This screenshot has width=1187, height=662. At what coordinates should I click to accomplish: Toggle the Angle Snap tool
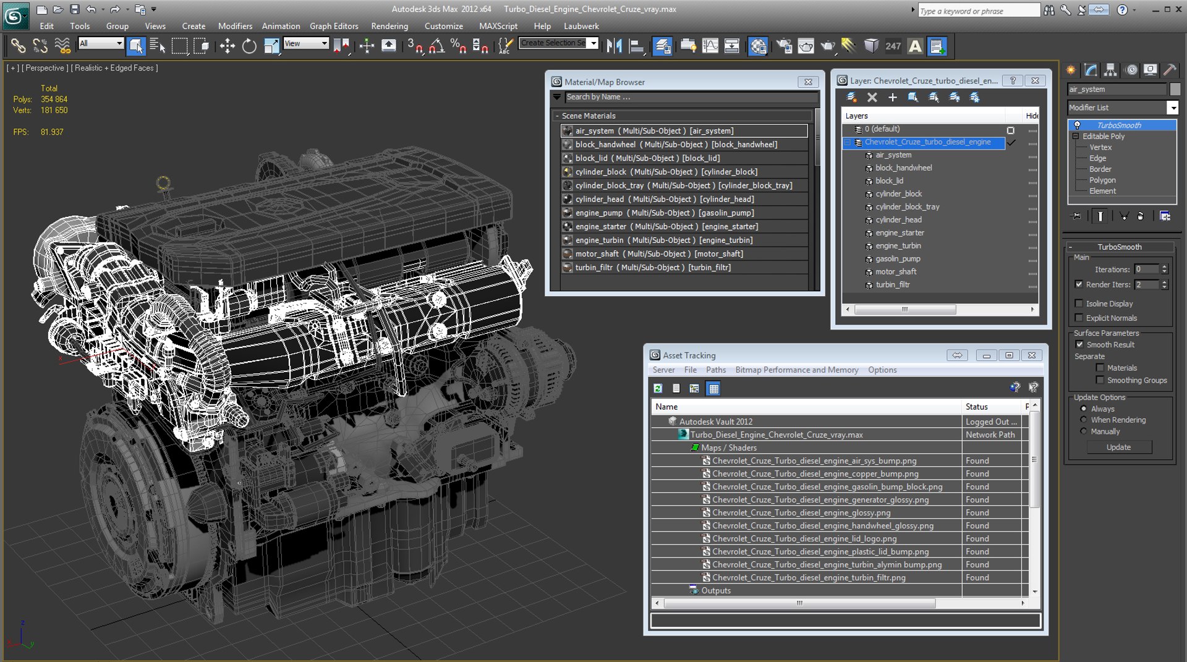pyautogui.click(x=436, y=46)
